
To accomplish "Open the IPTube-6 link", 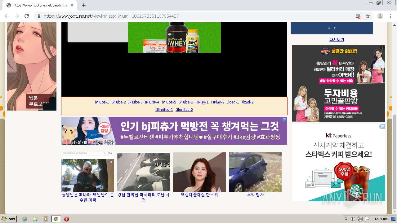I will [x=185, y=102].
